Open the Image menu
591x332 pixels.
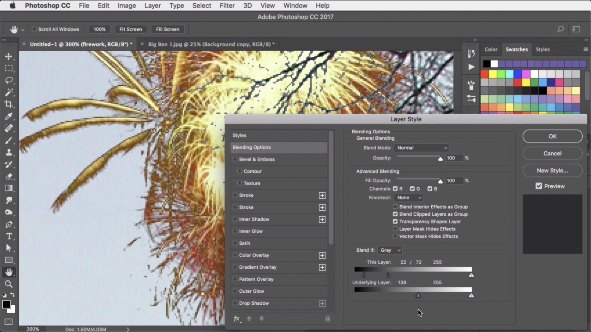(x=127, y=6)
